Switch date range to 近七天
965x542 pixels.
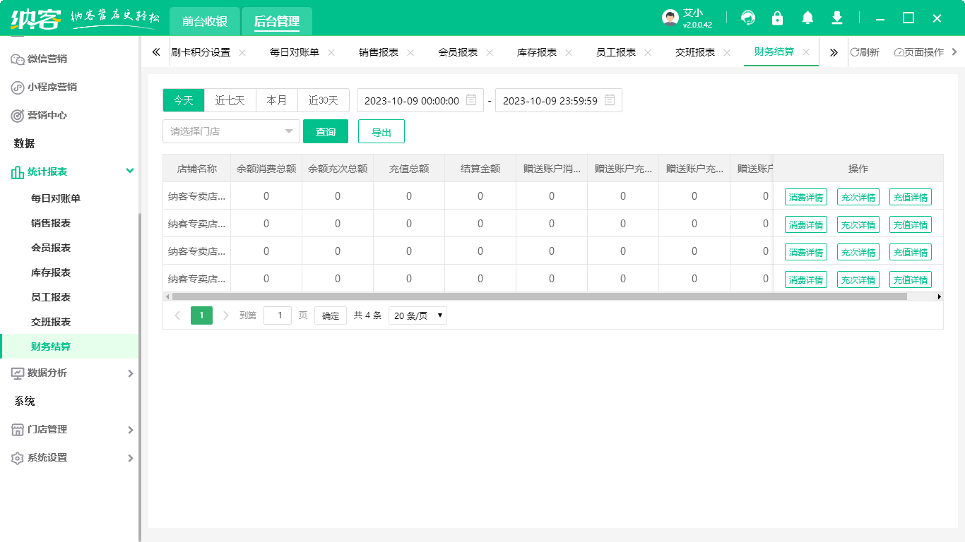[230, 100]
